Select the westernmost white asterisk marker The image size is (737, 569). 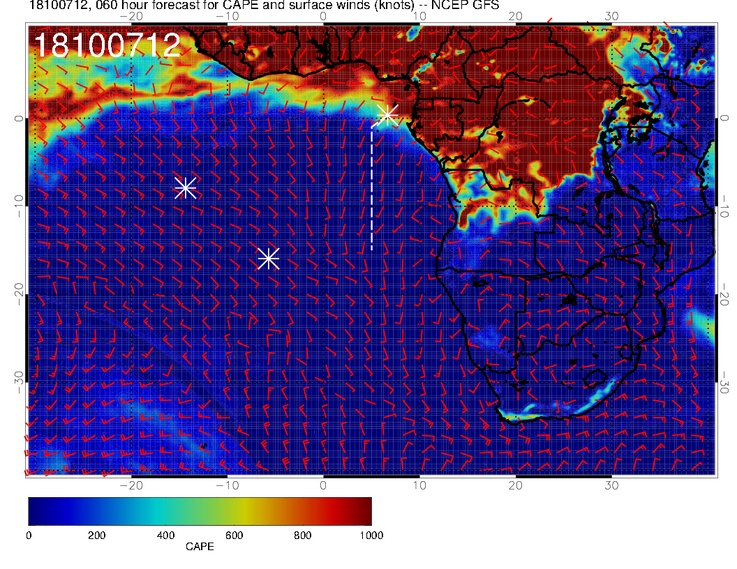[x=185, y=188]
